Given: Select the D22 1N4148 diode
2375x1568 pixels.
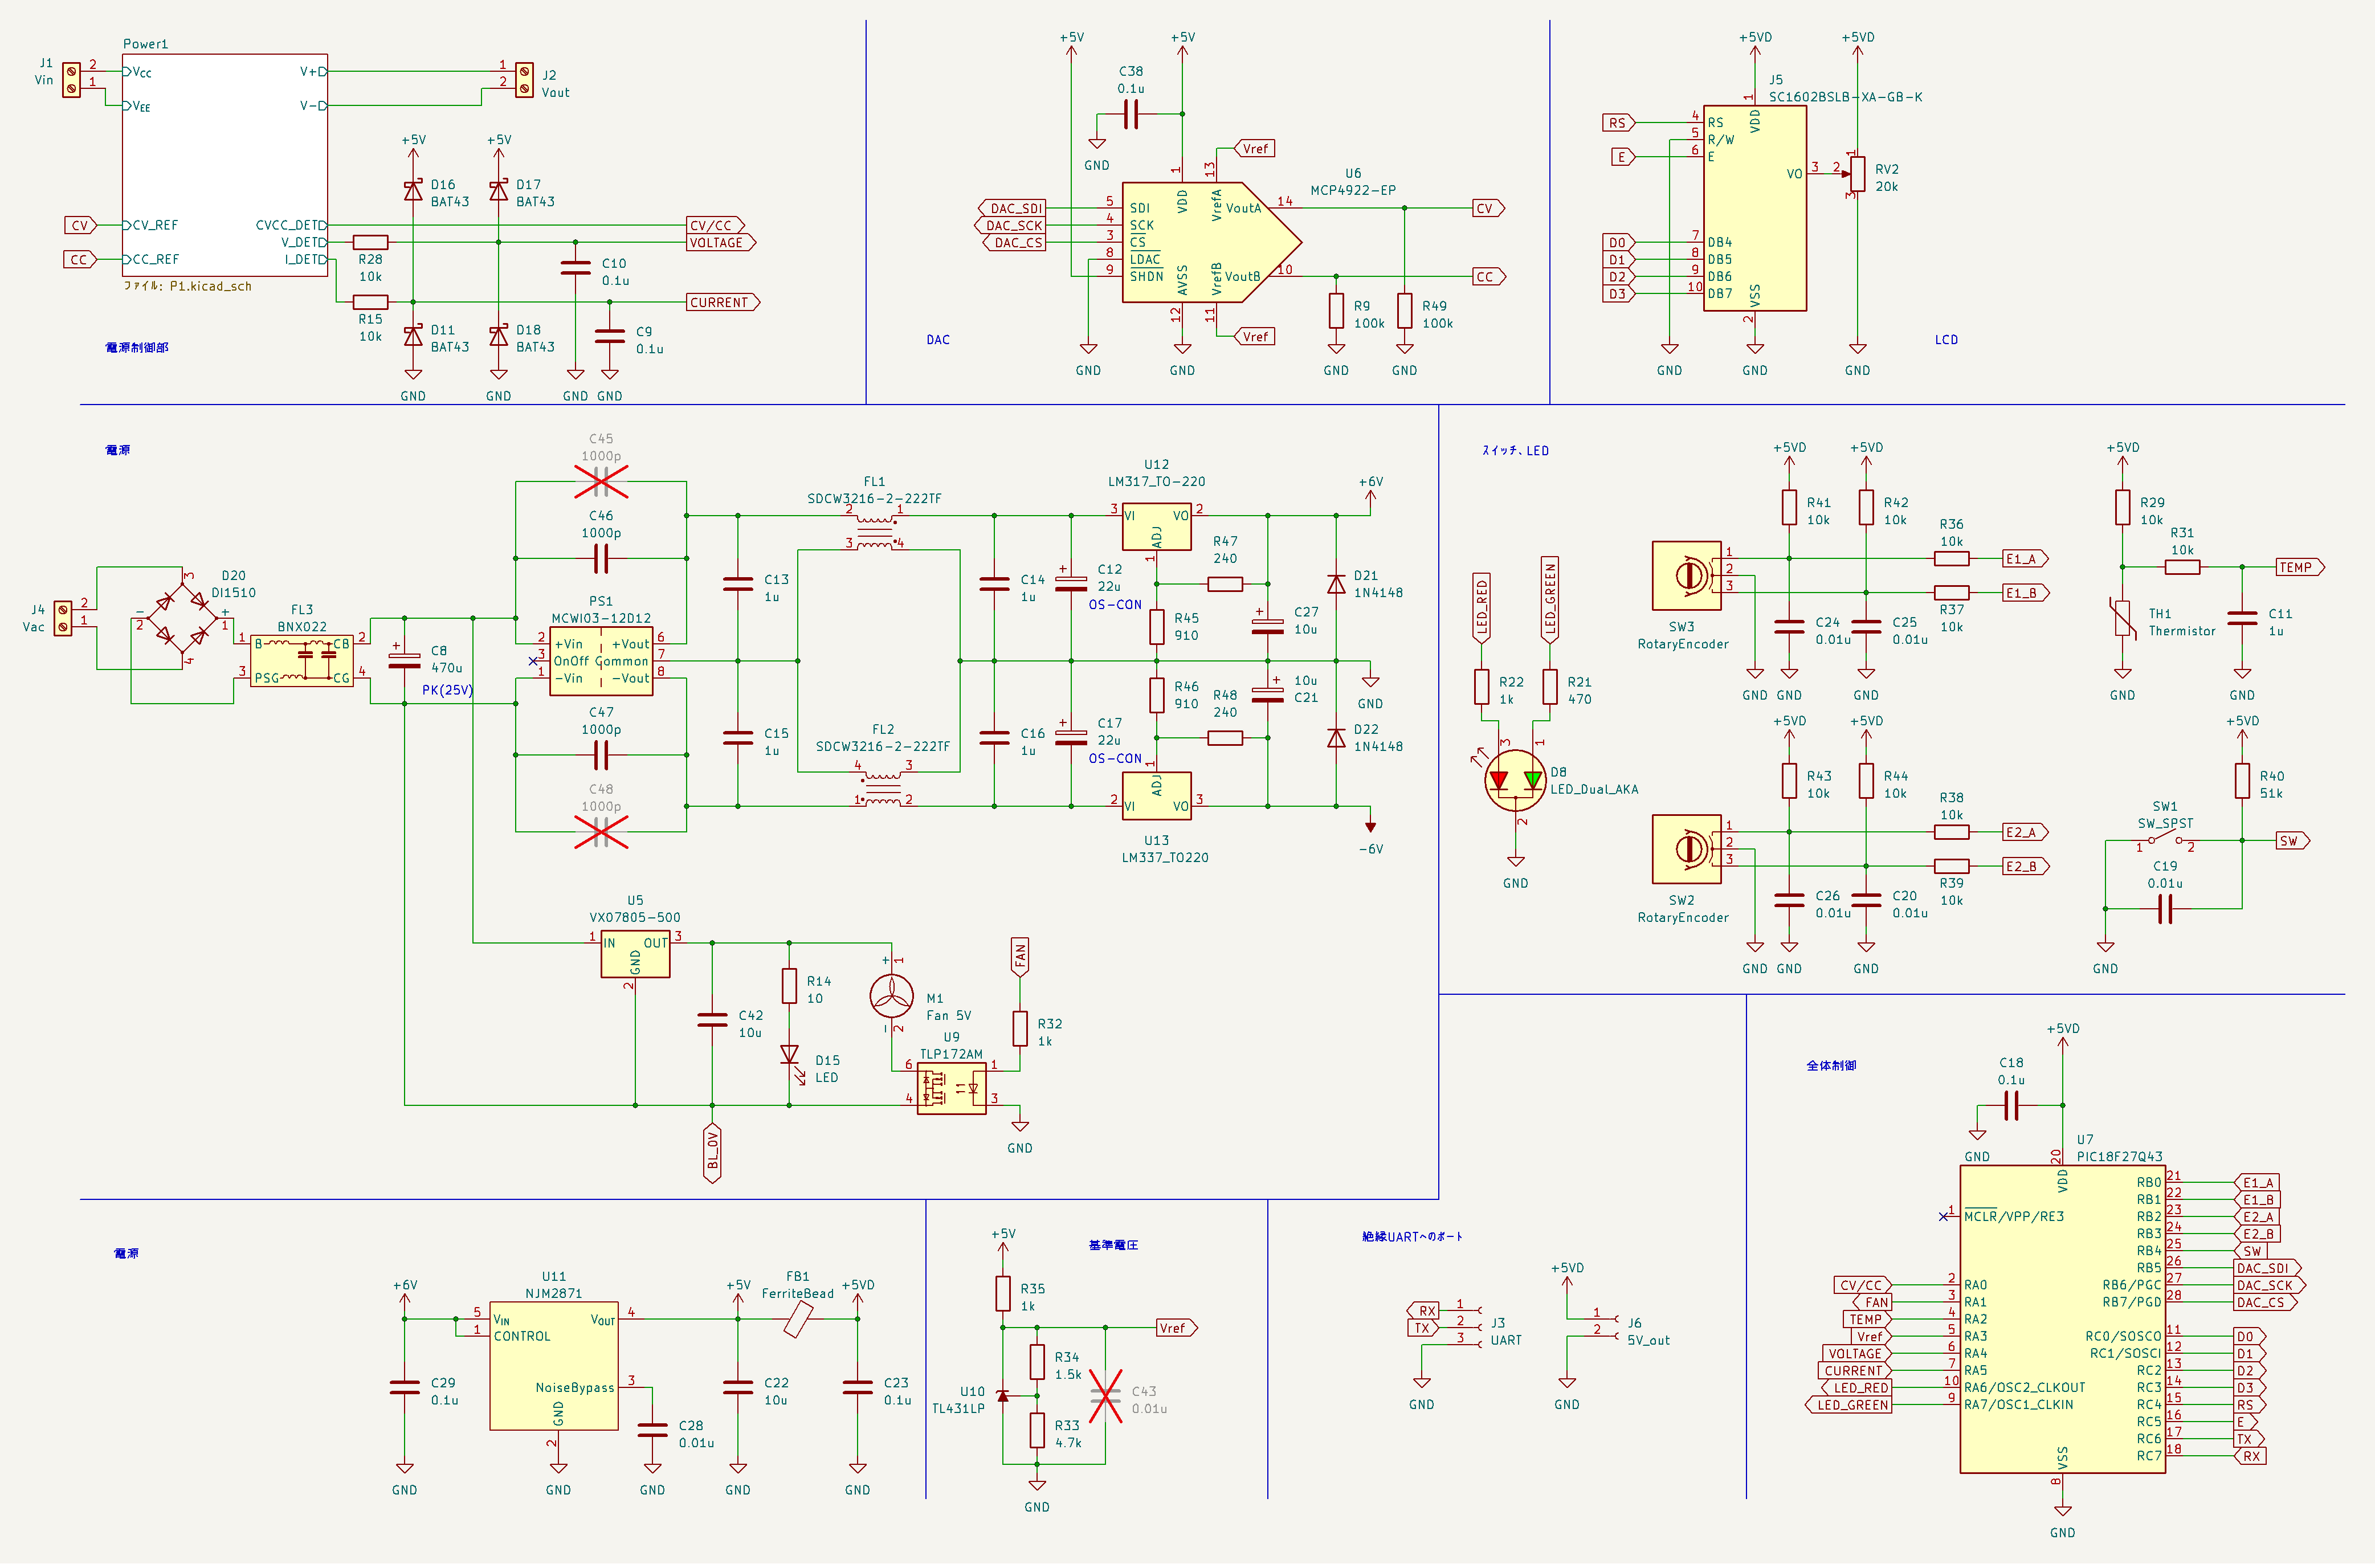Looking at the screenshot, I should (1336, 738).
